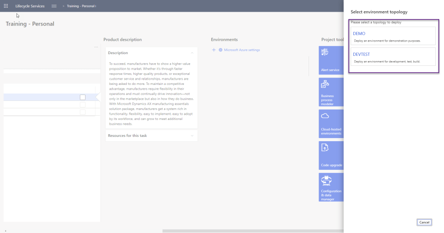The width and height of the screenshot is (444, 233).
Task: Open the Code upgrade tile
Action: click(331, 155)
